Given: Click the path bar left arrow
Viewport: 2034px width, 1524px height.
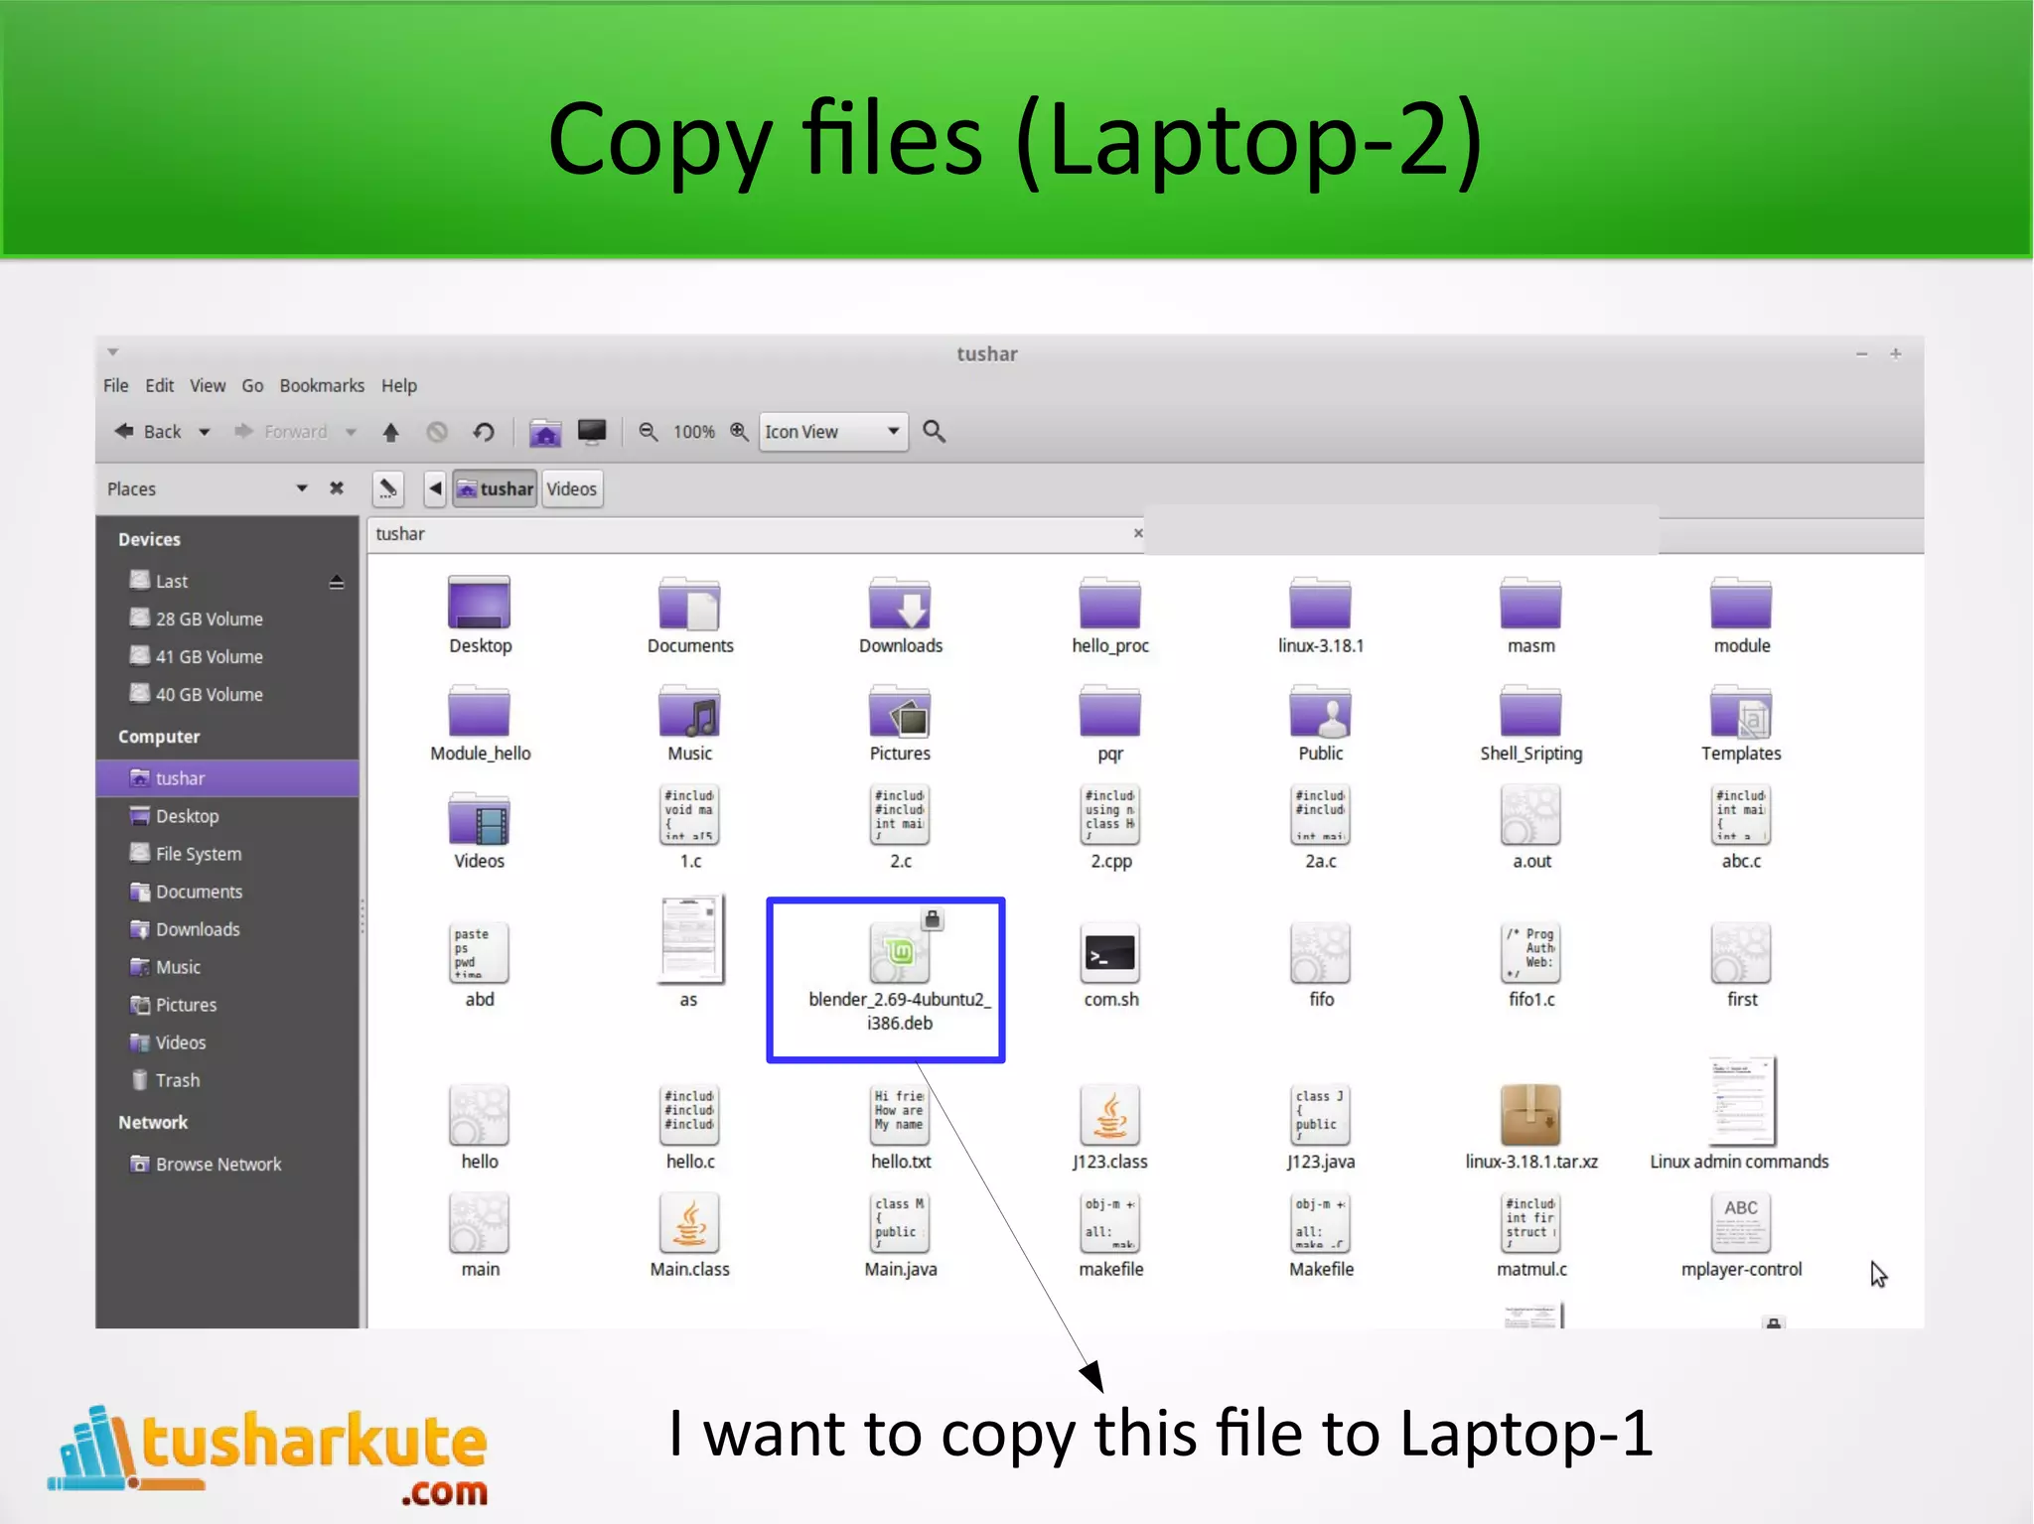Looking at the screenshot, I should 435,488.
